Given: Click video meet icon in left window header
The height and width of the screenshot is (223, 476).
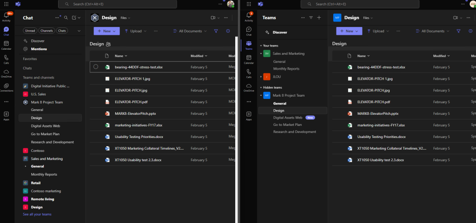Looking at the screenshot, I should [213, 18].
